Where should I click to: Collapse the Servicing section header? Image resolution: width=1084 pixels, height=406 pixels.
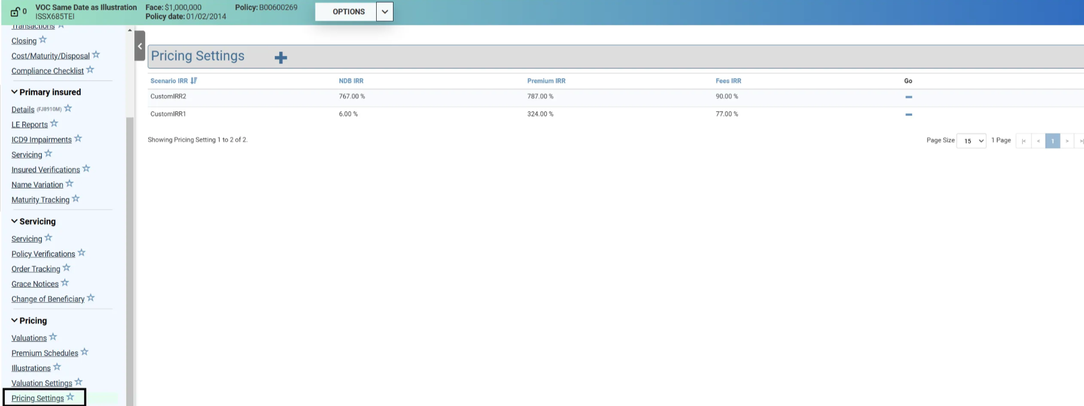(15, 221)
